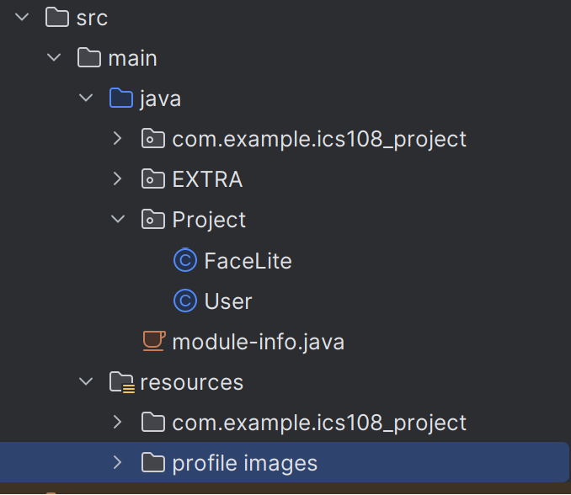Expand the profile images folder chevron
The image size is (571, 495).
(x=118, y=463)
